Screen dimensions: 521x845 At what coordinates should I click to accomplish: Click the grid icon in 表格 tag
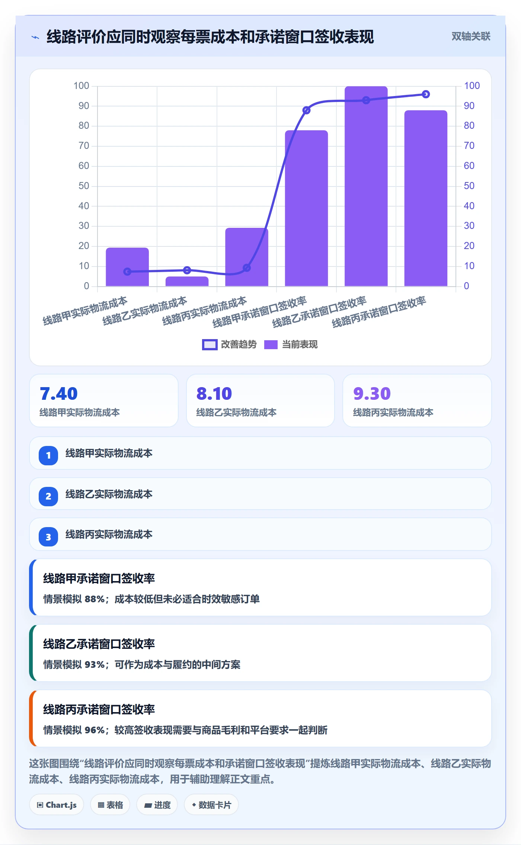[101, 805]
